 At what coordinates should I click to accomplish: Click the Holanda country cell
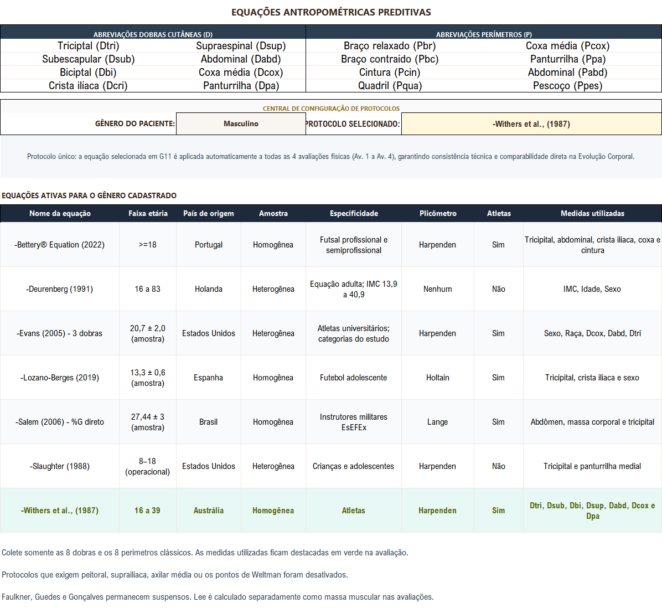click(209, 289)
